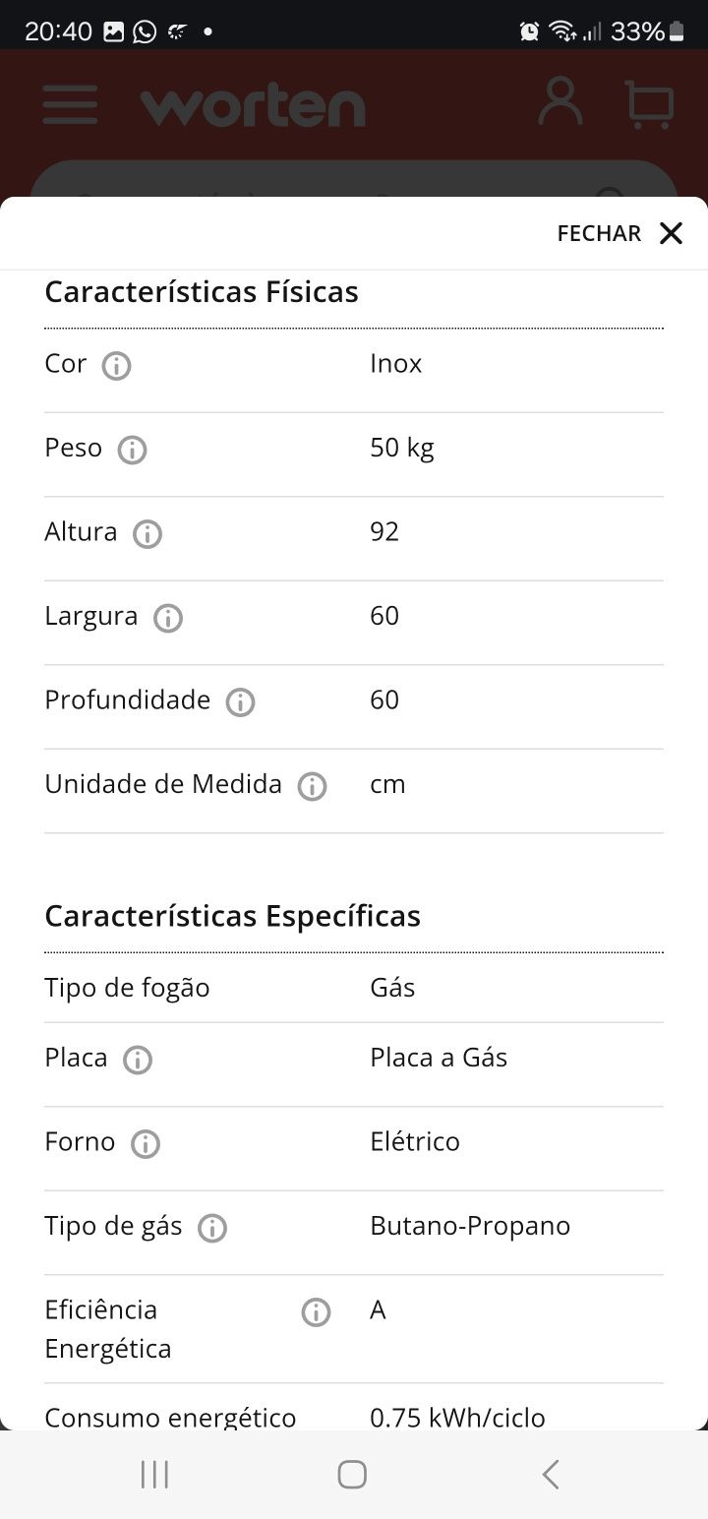Tap the Profundidade info icon

pos(240,702)
